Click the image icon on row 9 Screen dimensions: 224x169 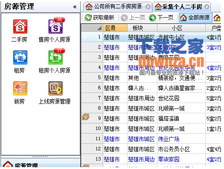tap(86, 117)
